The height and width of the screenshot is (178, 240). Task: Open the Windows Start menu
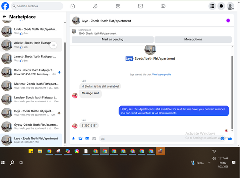tap(3, 163)
